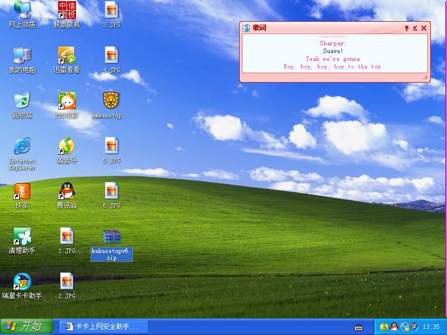Viewport: 447px width, 335px height.
Task: Close the 歌词 lyrics window
Action: coord(424,28)
